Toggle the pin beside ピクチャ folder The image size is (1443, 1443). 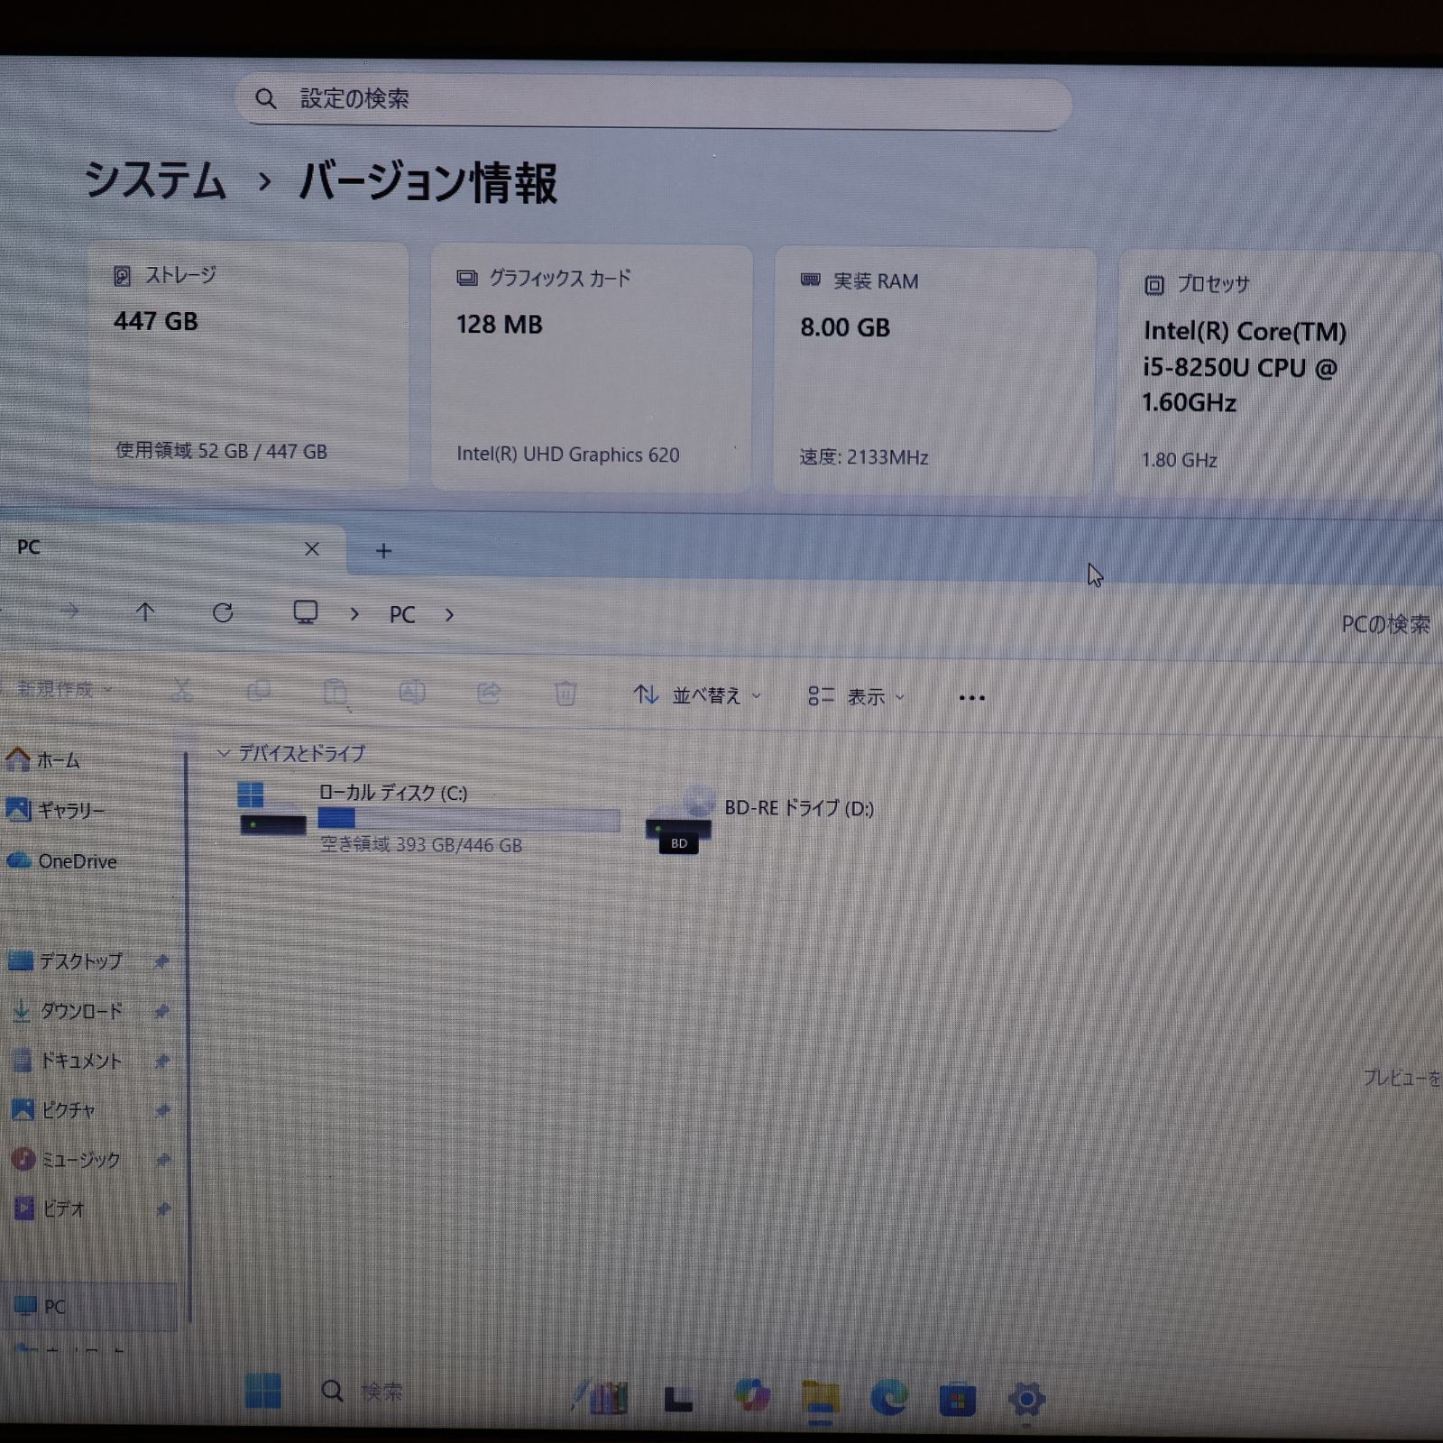click(x=161, y=1111)
